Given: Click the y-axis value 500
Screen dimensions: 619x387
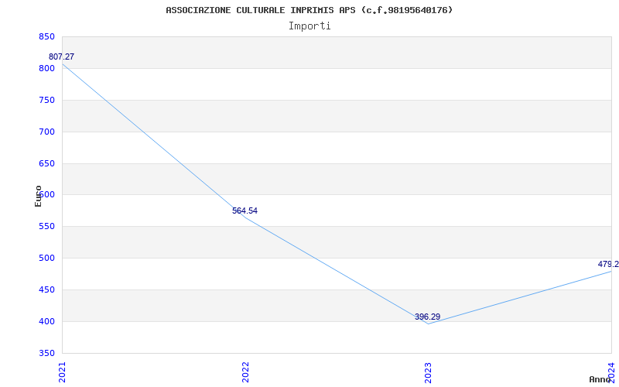Looking at the screenshot, I should [46, 259].
